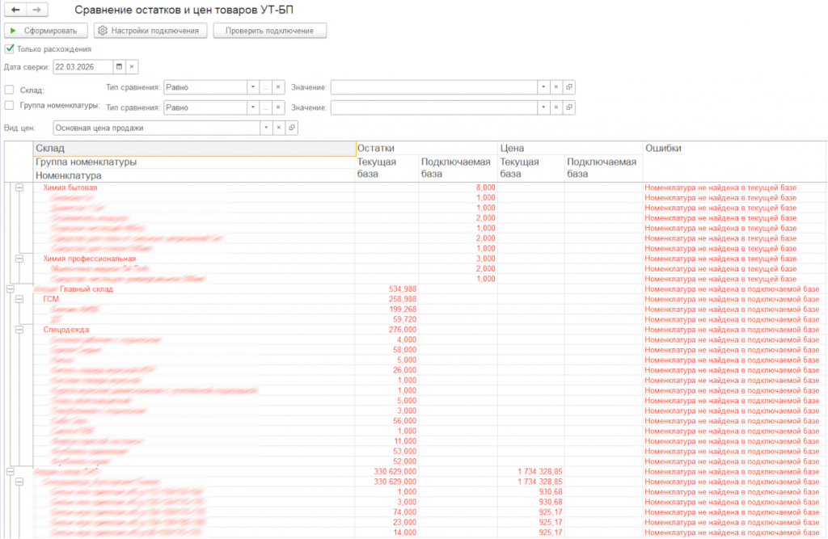This screenshot has height=539, width=828.
Task: Toggle the Только расхождения checkbox
Action: 9,49
